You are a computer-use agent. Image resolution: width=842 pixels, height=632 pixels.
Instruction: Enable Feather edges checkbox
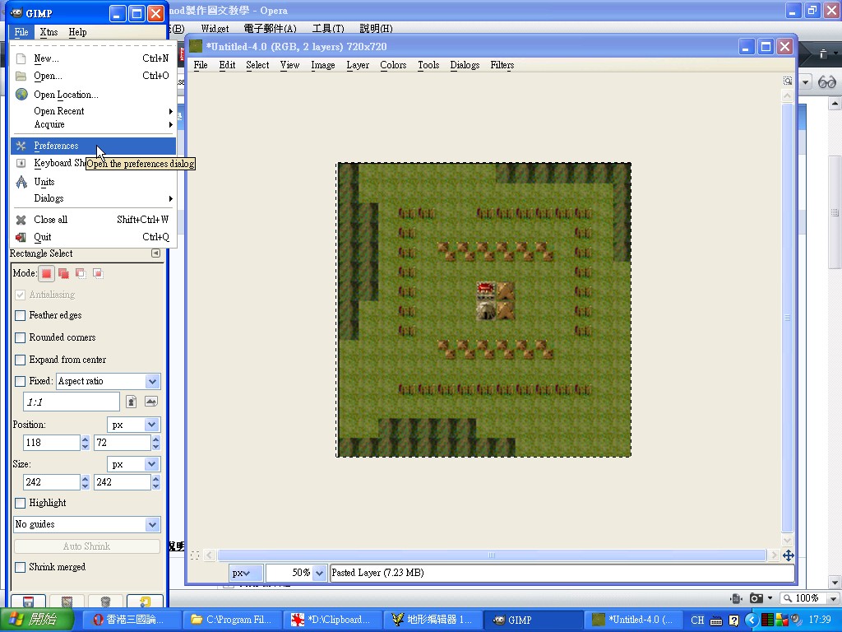(21, 315)
